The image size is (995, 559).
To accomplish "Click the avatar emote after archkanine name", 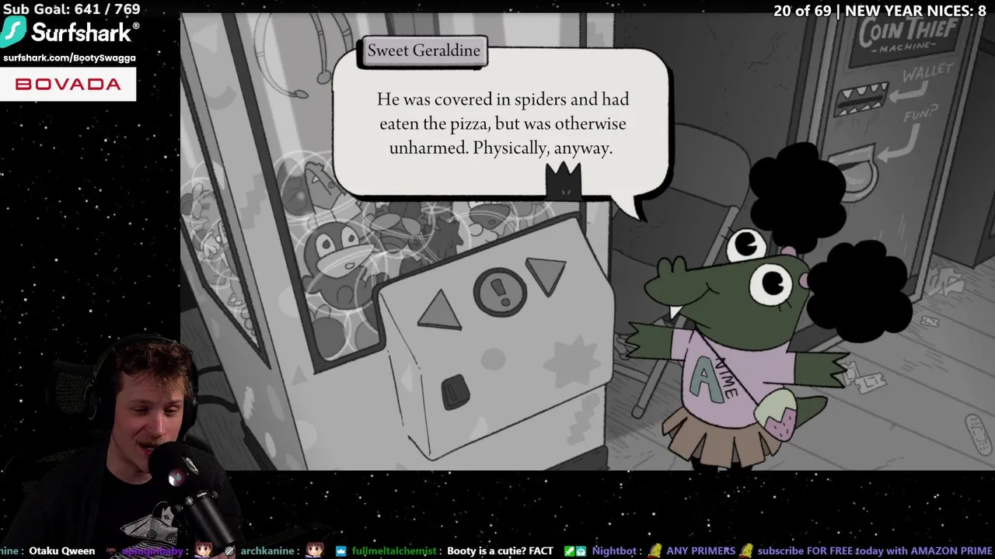I will point(314,550).
